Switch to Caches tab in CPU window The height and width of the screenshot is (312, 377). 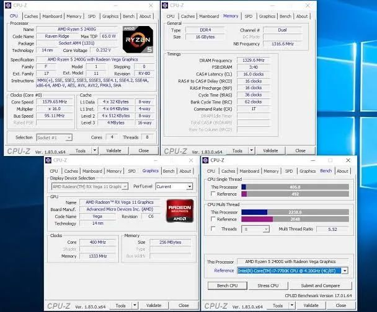pyautogui.click(x=31, y=16)
